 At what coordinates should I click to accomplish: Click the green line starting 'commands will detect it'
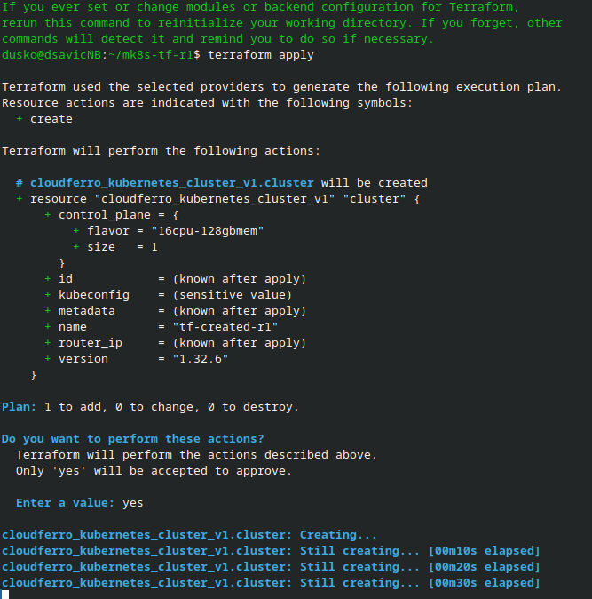click(217, 39)
